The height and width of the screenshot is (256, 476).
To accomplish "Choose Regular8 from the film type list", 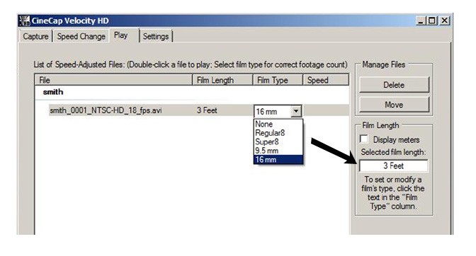I will pos(278,133).
